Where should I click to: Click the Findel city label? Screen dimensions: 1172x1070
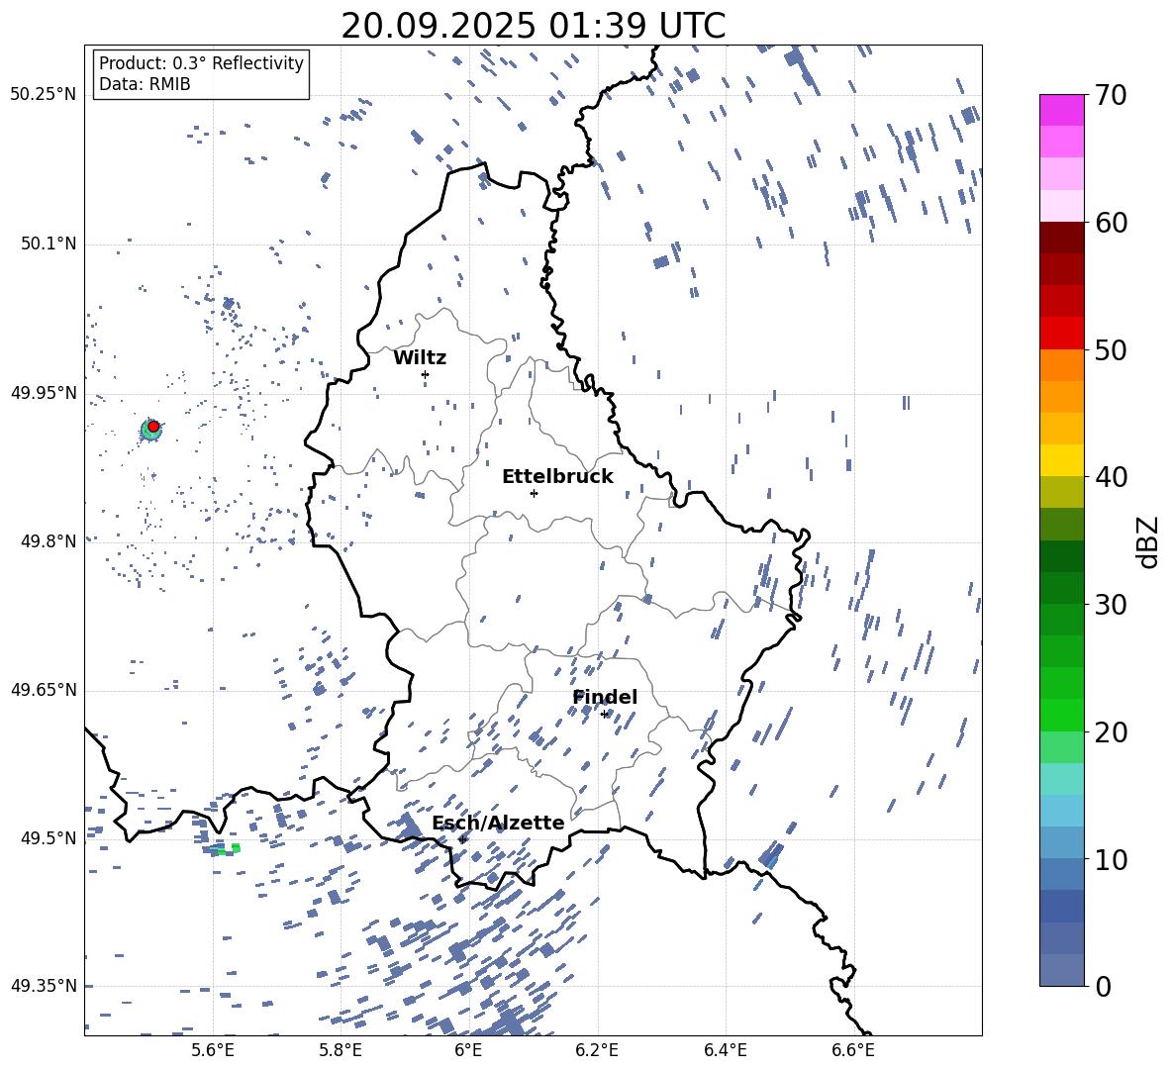coord(605,697)
